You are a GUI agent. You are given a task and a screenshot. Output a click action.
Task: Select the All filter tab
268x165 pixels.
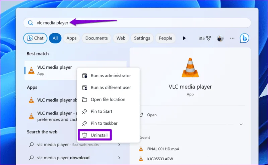pos(55,38)
